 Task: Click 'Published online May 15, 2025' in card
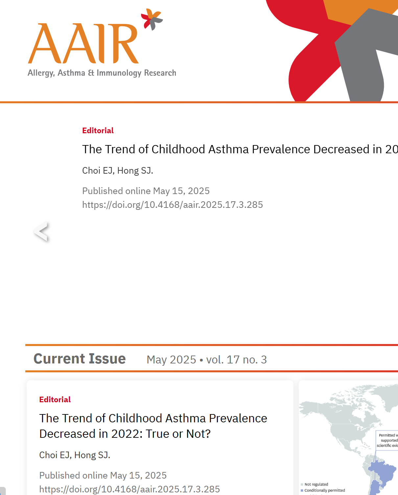pyautogui.click(x=103, y=475)
